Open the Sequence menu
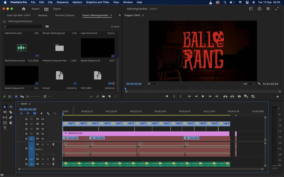This screenshot has width=284, height=177. 62,2
